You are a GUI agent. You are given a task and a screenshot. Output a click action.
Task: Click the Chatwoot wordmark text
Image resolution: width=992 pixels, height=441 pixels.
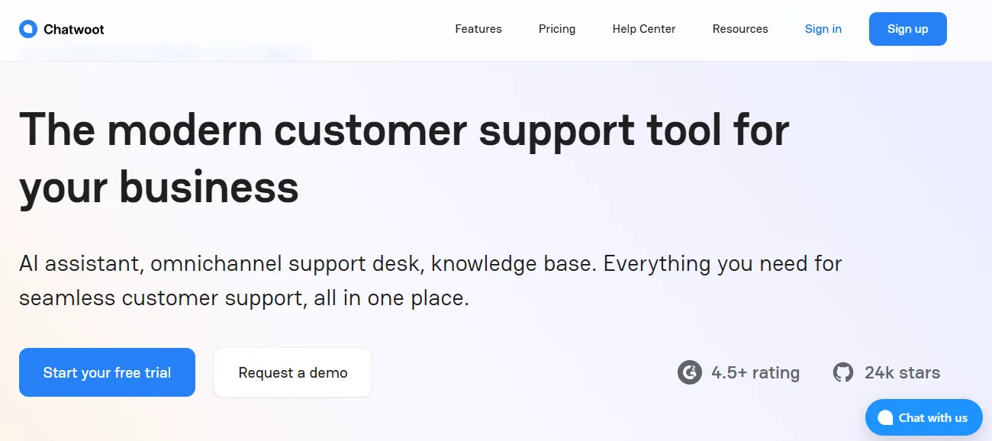tap(74, 29)
